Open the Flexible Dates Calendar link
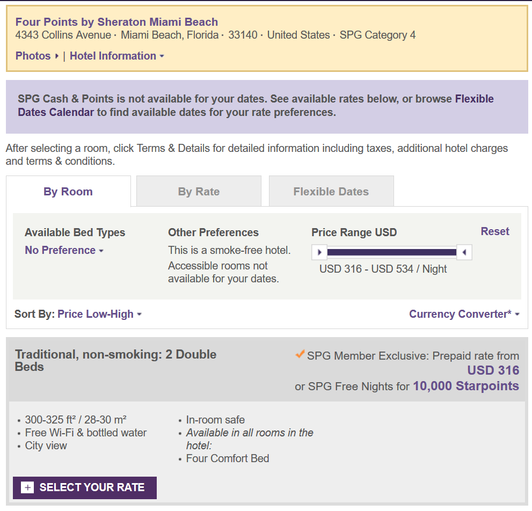 pos(56,112)
